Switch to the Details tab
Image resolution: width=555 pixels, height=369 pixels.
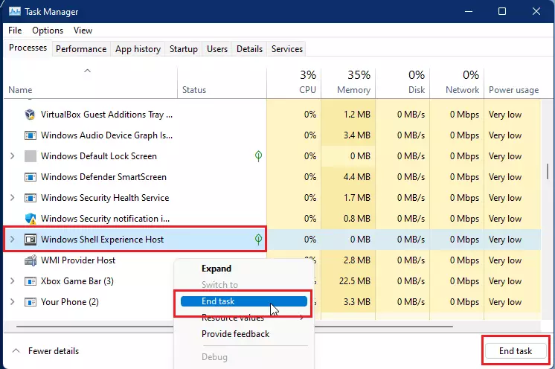(x=249, y=49)
